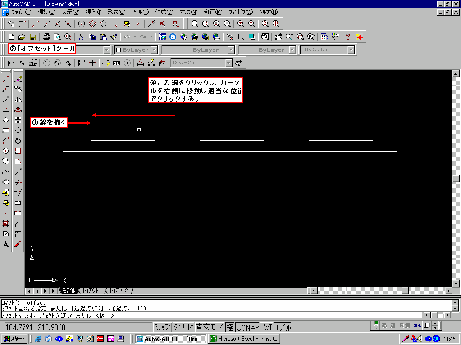Switch to the レイアウト2 tab
461x345 pixels.
[119, 291]
